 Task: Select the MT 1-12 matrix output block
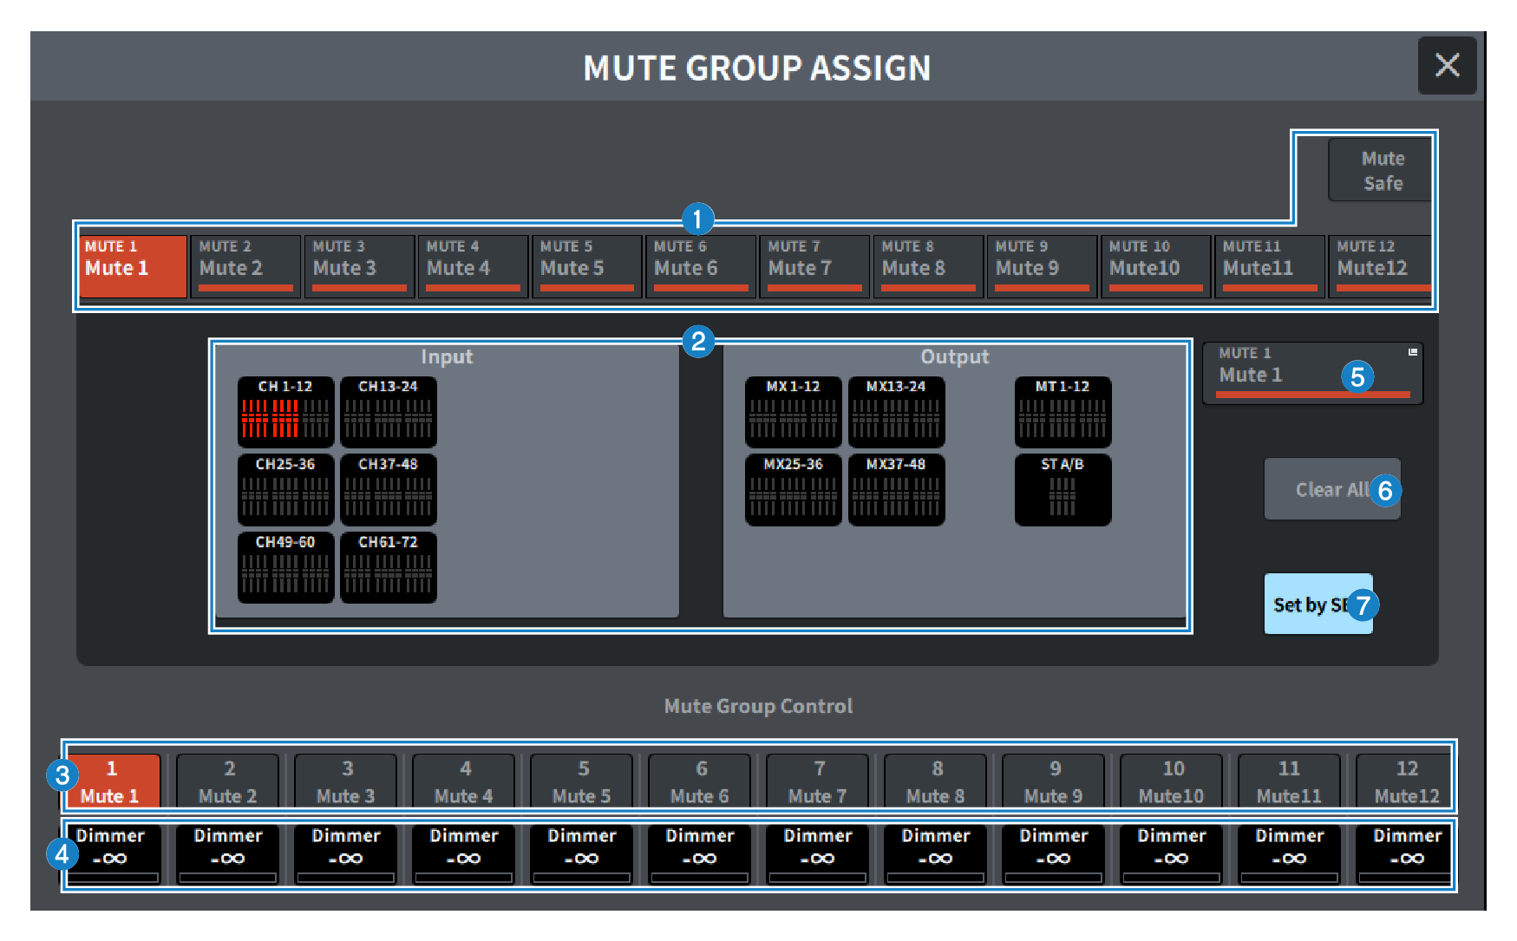[x=1063, y=413]
